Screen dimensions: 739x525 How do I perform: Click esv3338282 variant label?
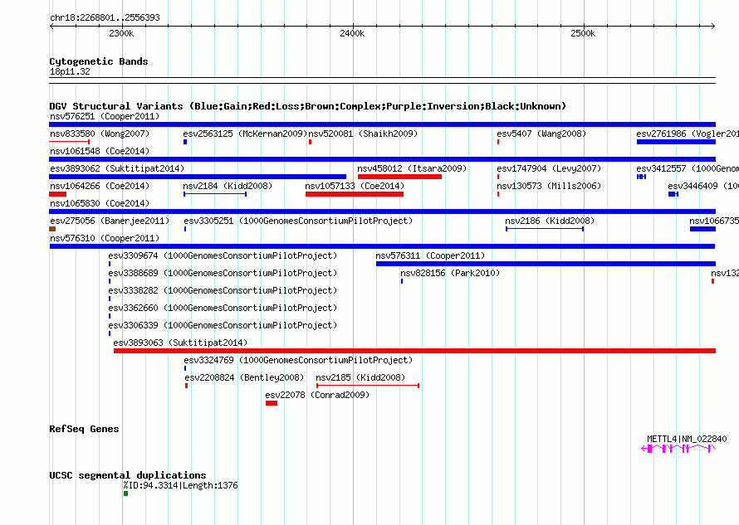coord(223,290)
